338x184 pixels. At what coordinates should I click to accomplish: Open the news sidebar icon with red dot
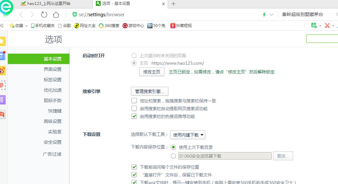[2, 56]
